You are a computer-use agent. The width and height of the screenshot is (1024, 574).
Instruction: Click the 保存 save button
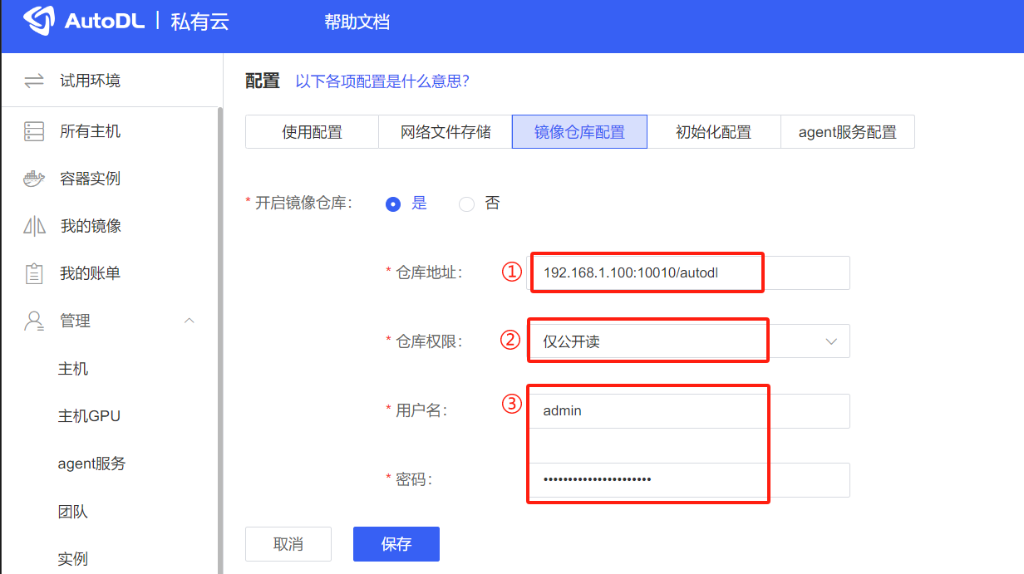pyautogui.click(x=396, y=543)
